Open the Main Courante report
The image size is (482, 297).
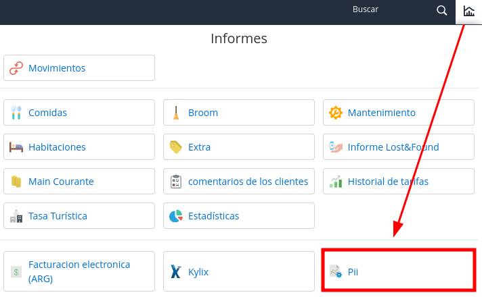pos(79,181)
